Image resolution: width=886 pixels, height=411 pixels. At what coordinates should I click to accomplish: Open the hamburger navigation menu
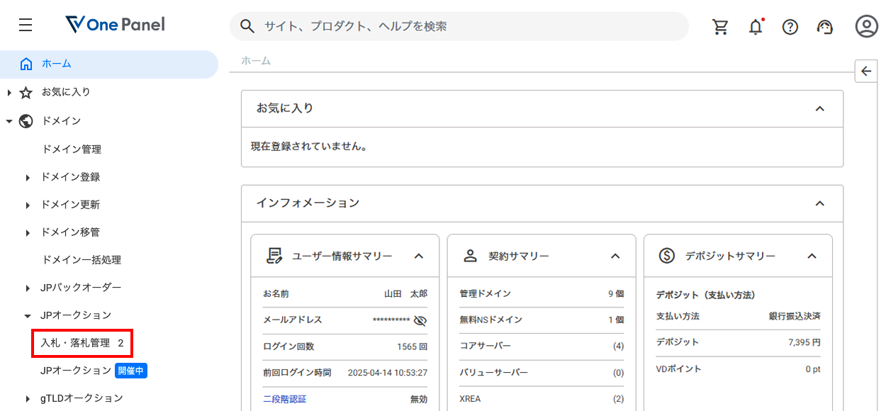(26, 26)
